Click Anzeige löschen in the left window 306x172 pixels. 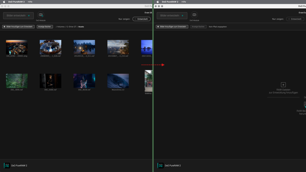point(45,27)
